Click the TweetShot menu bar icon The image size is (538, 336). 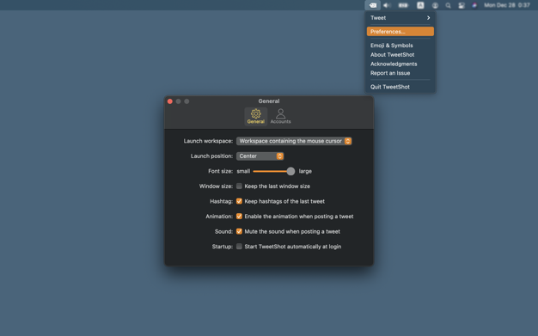pos(373,5)
